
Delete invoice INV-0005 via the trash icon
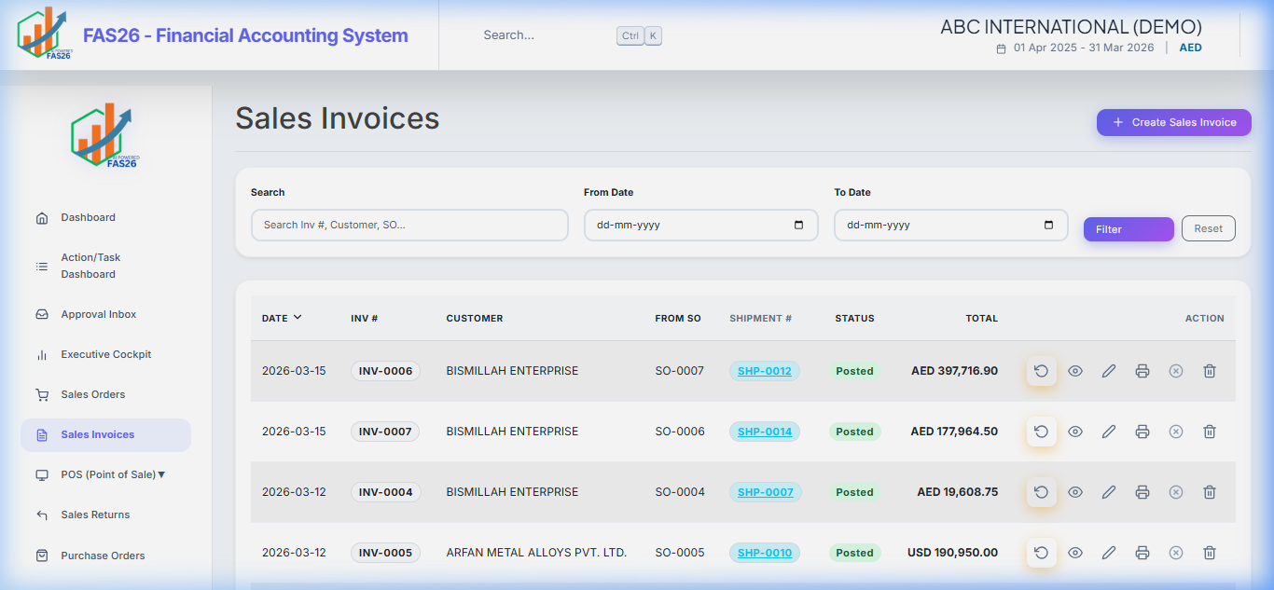(1210, 553)
